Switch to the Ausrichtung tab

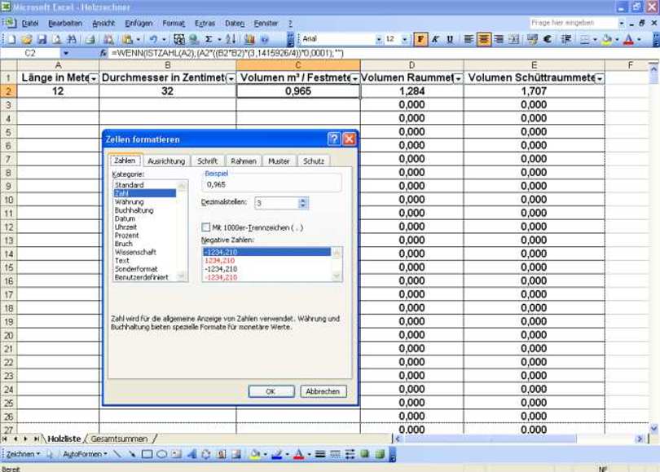(x=166, y=161)
